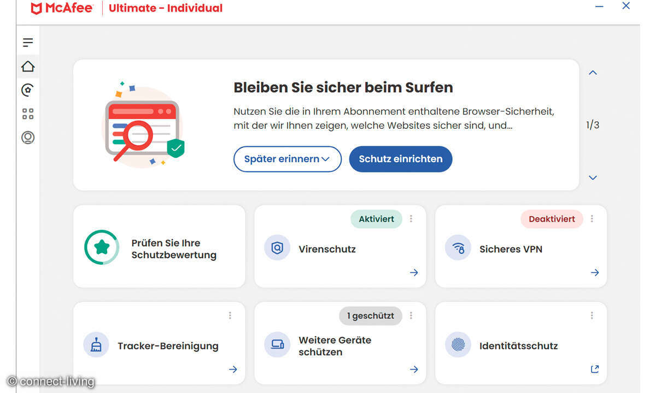This screenshot has height=393, width=656.
Task: Click the Schutz einrichten button
Action: tap(401, 159)
